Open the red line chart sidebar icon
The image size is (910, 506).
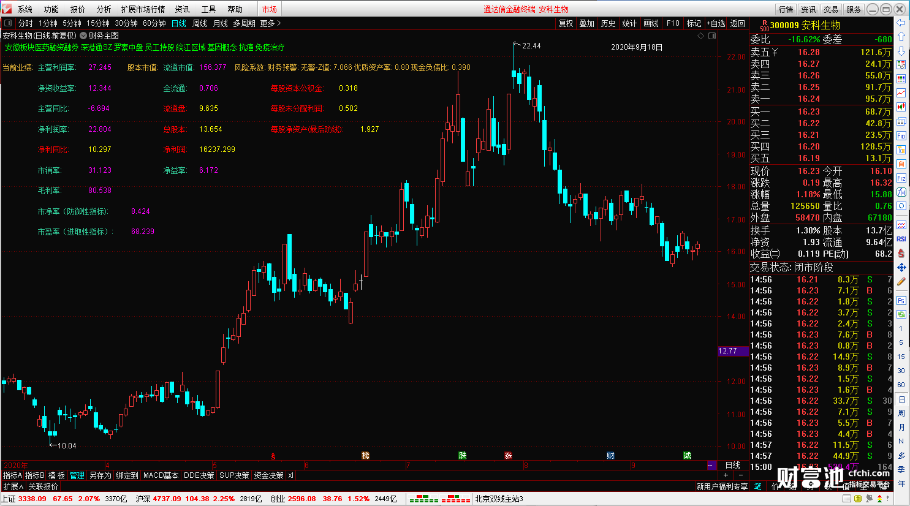coord(901,93)
